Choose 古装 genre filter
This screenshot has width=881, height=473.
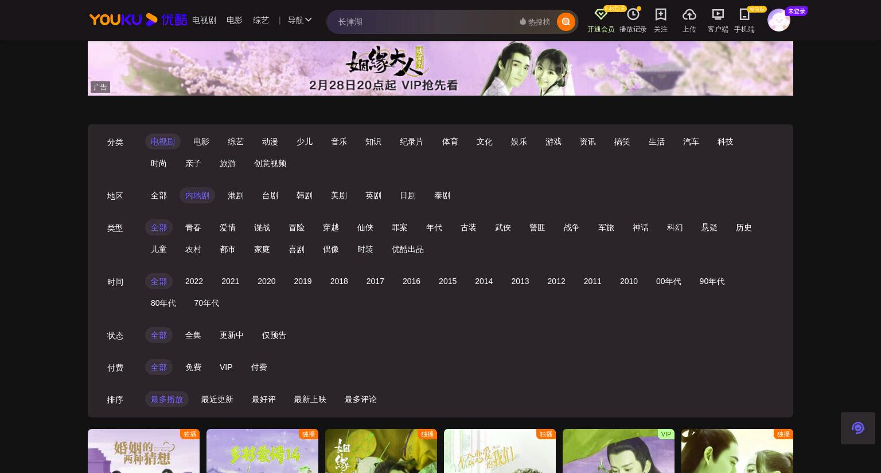(469, 227)
